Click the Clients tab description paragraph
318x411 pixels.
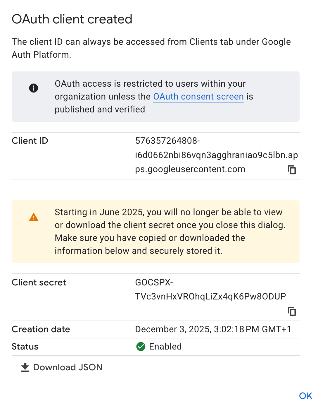[151, 48]
